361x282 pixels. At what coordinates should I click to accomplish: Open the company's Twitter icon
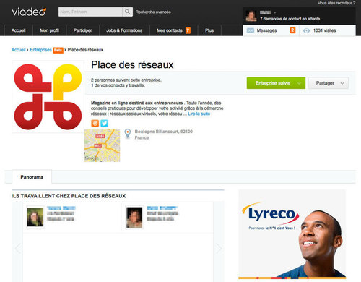[104, 124]
